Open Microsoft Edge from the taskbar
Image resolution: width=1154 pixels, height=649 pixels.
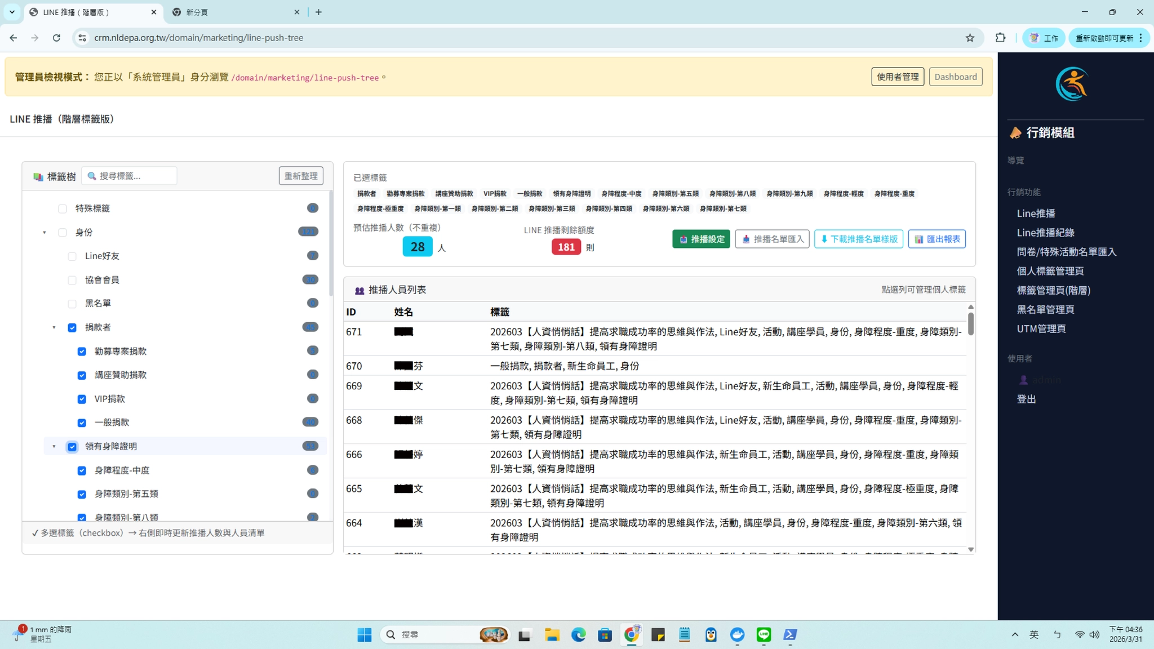point(578,635)
